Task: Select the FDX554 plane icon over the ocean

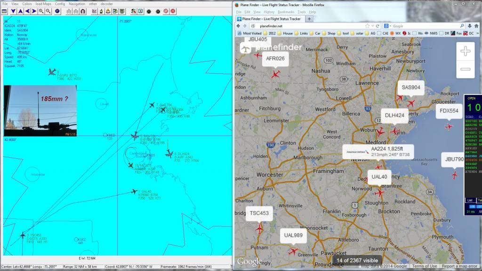Action: (x=449, y=126)
